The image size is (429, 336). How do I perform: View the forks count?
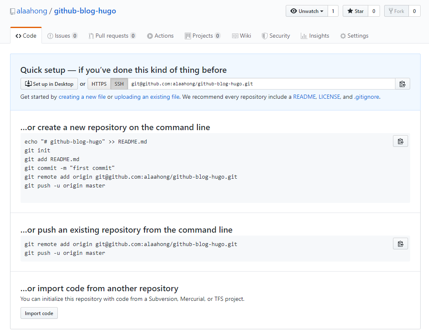(x=414, y=11)
